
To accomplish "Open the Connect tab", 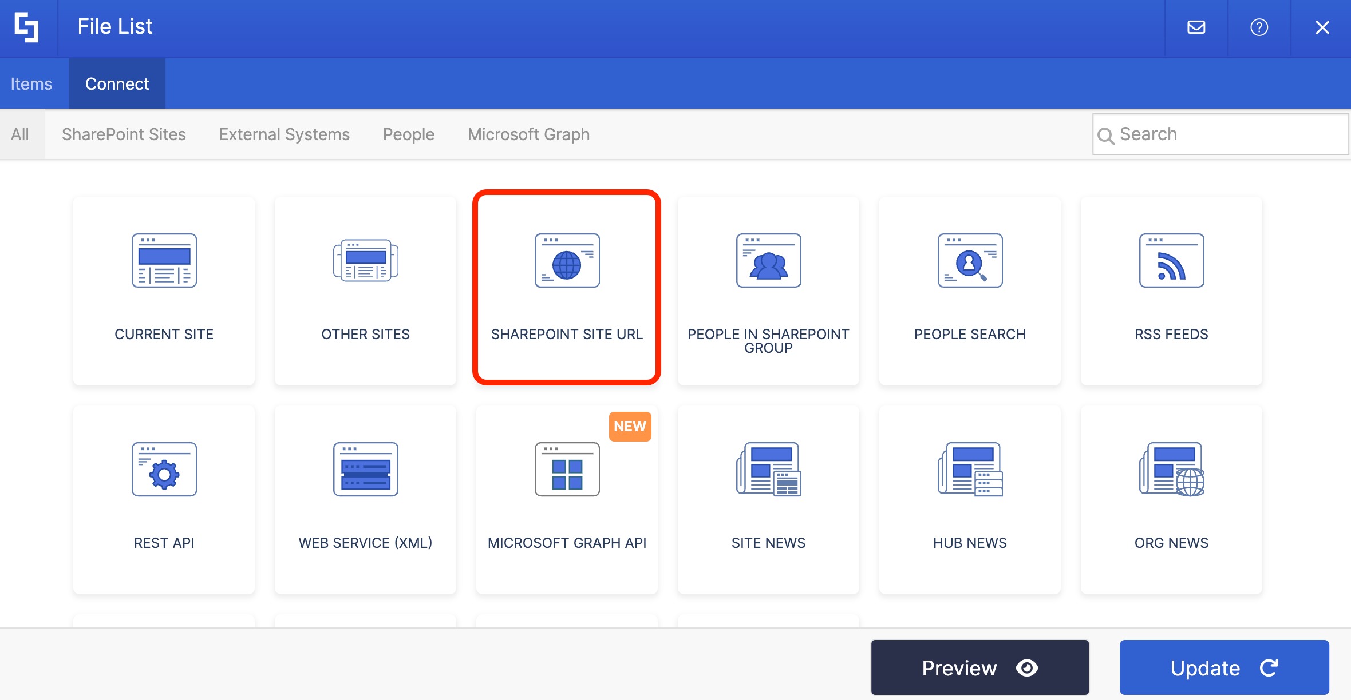I will 117,83.
